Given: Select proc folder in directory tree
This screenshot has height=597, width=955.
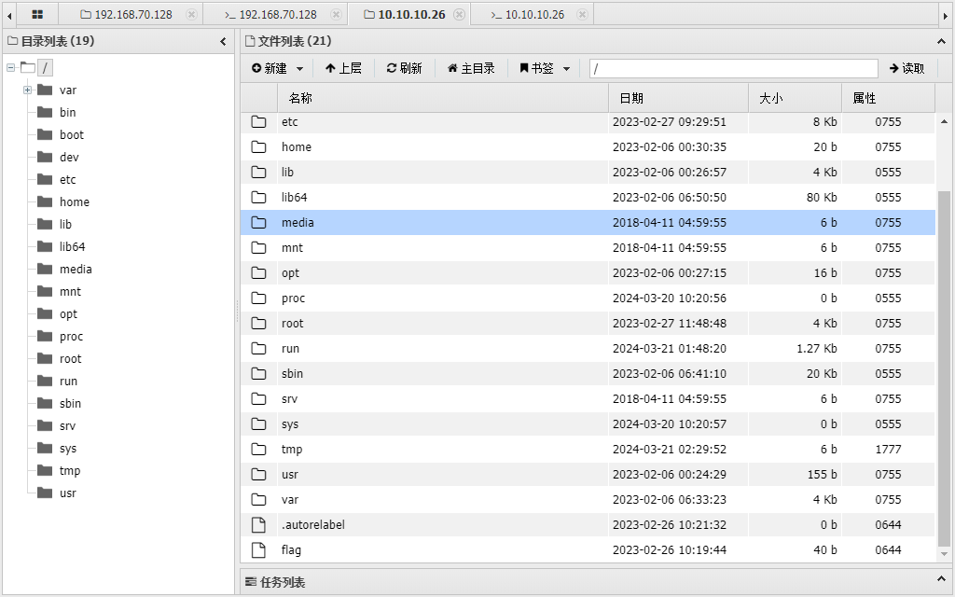Looking at the screenshot, I should pos(71,337).
